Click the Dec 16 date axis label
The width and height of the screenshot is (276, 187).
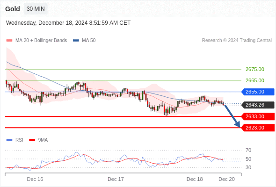tap(35, 179)
